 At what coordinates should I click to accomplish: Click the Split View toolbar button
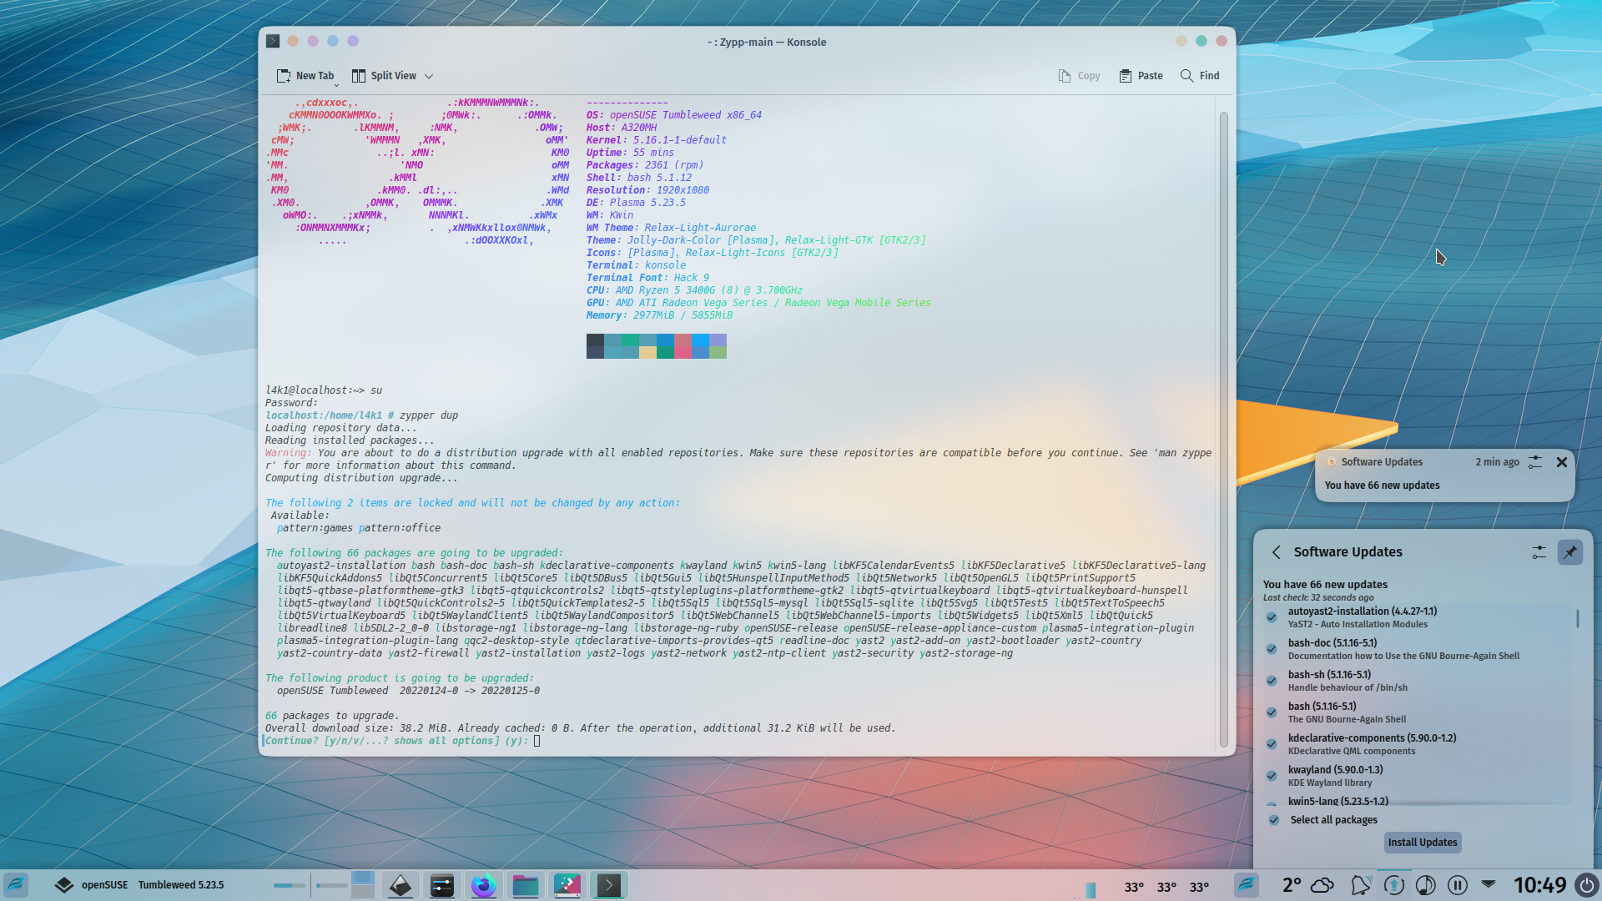[x=385, y=76]
